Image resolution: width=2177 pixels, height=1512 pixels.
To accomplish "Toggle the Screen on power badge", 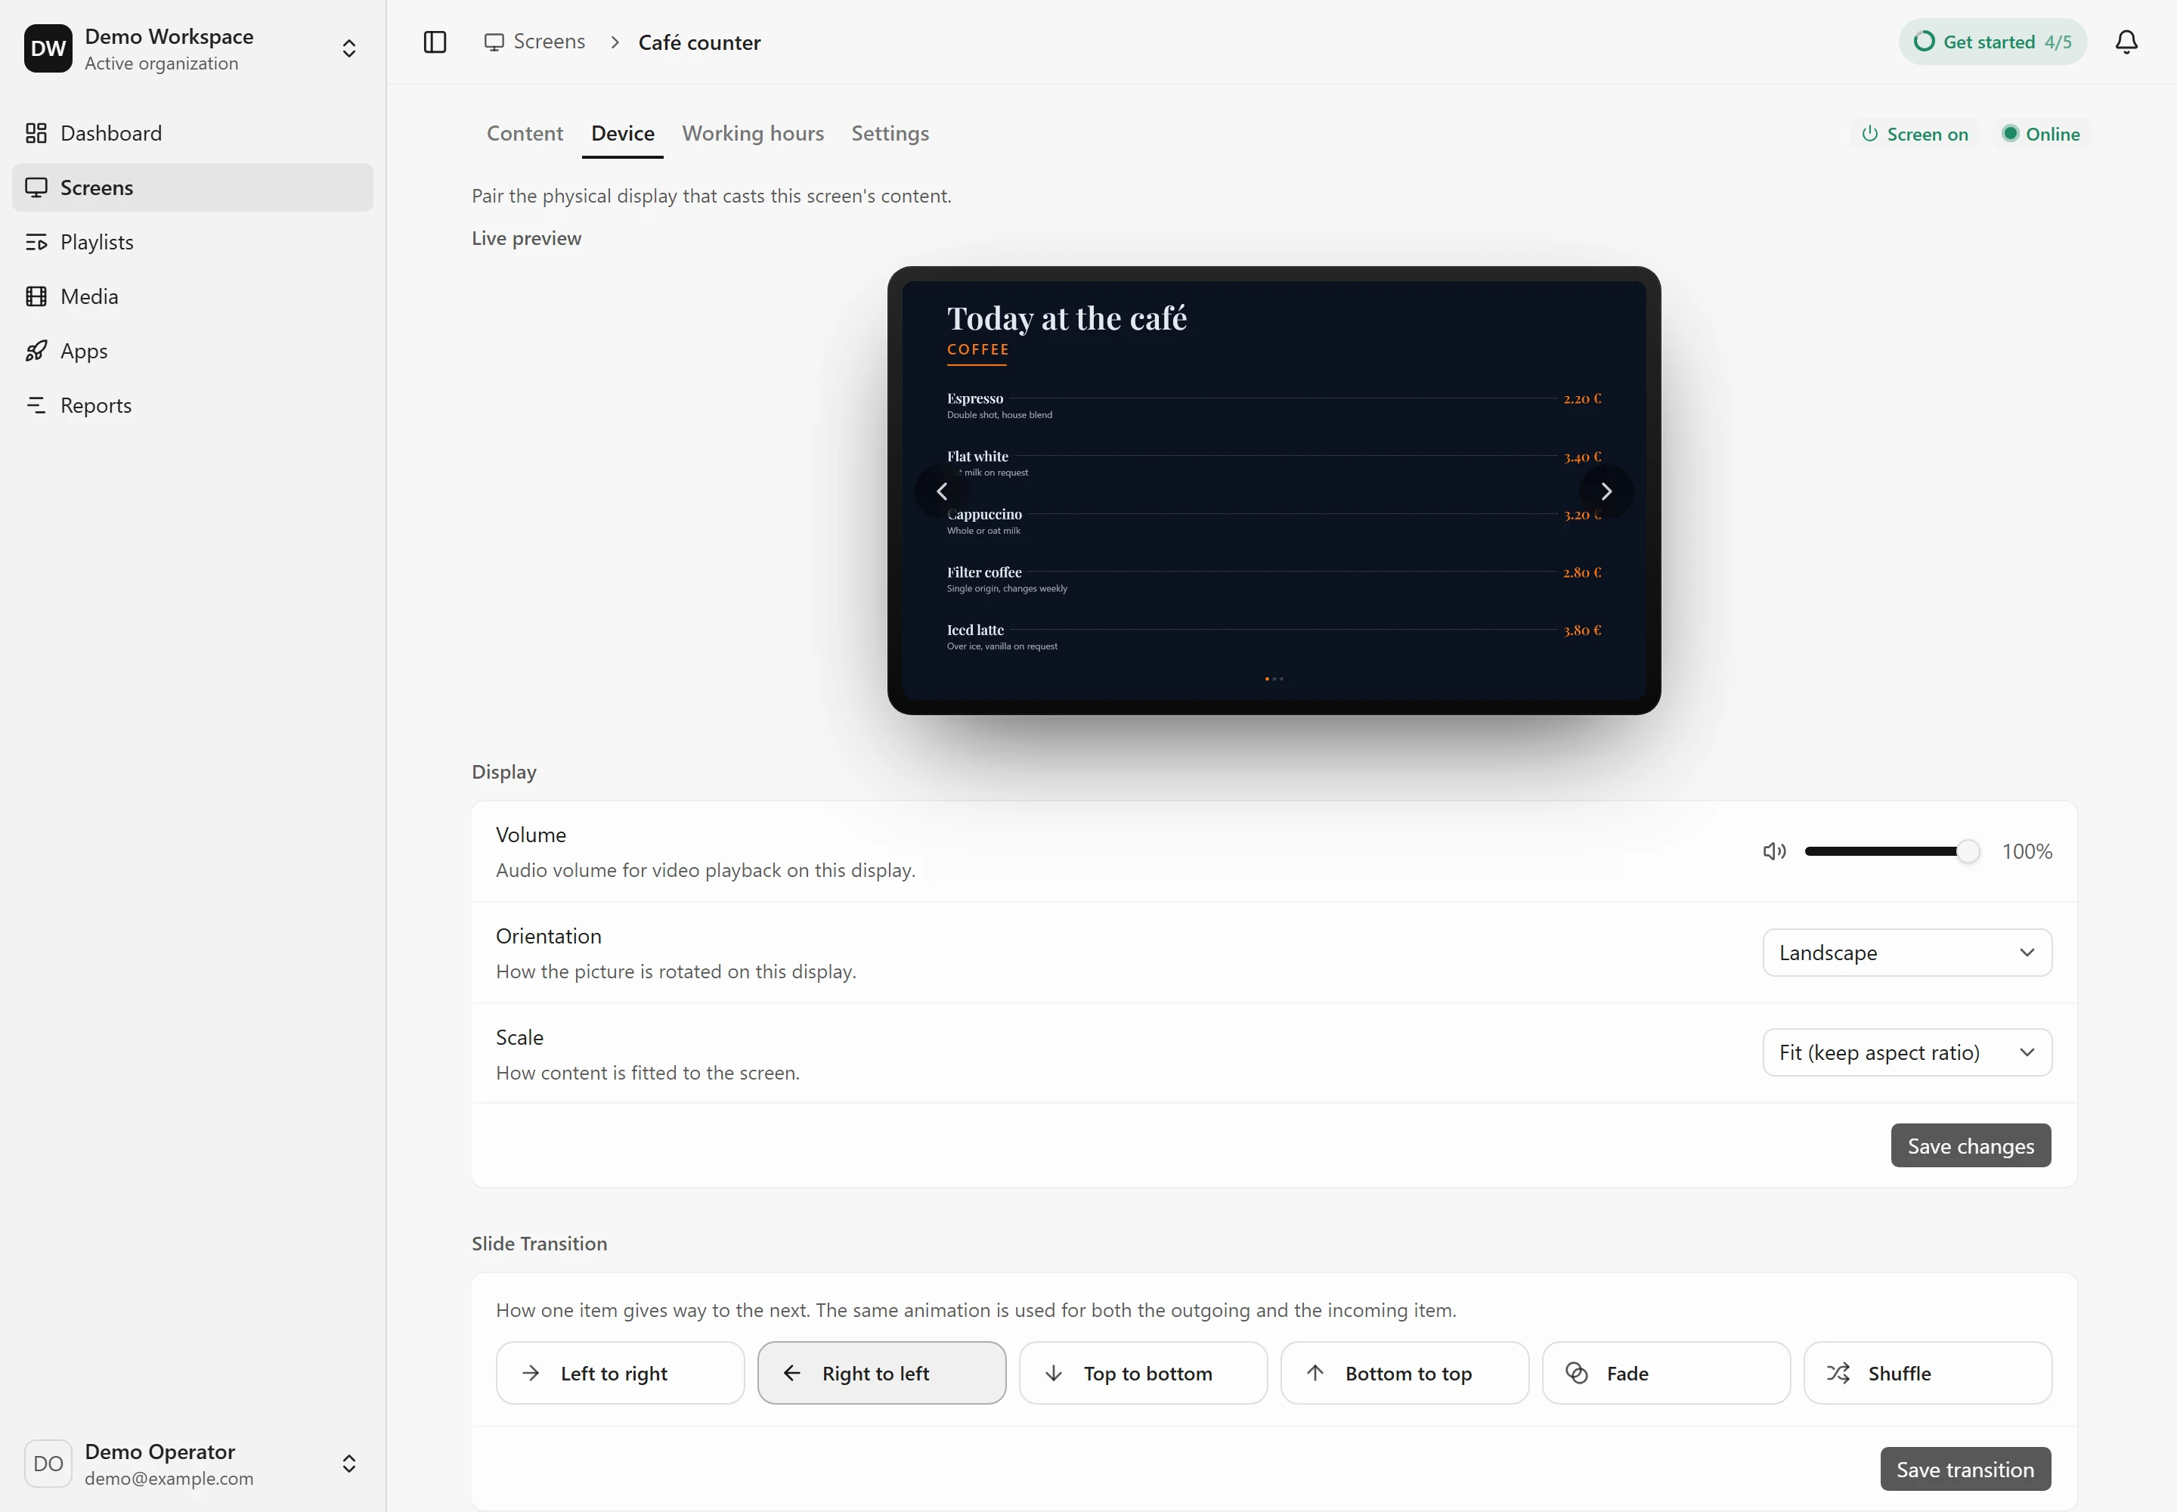I will (1915, 135).
